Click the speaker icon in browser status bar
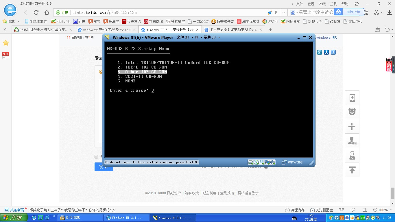The image size is (395, 222). pos(353,210)
